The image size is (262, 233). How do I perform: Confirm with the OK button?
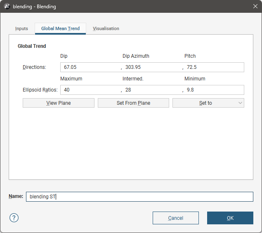230,218
